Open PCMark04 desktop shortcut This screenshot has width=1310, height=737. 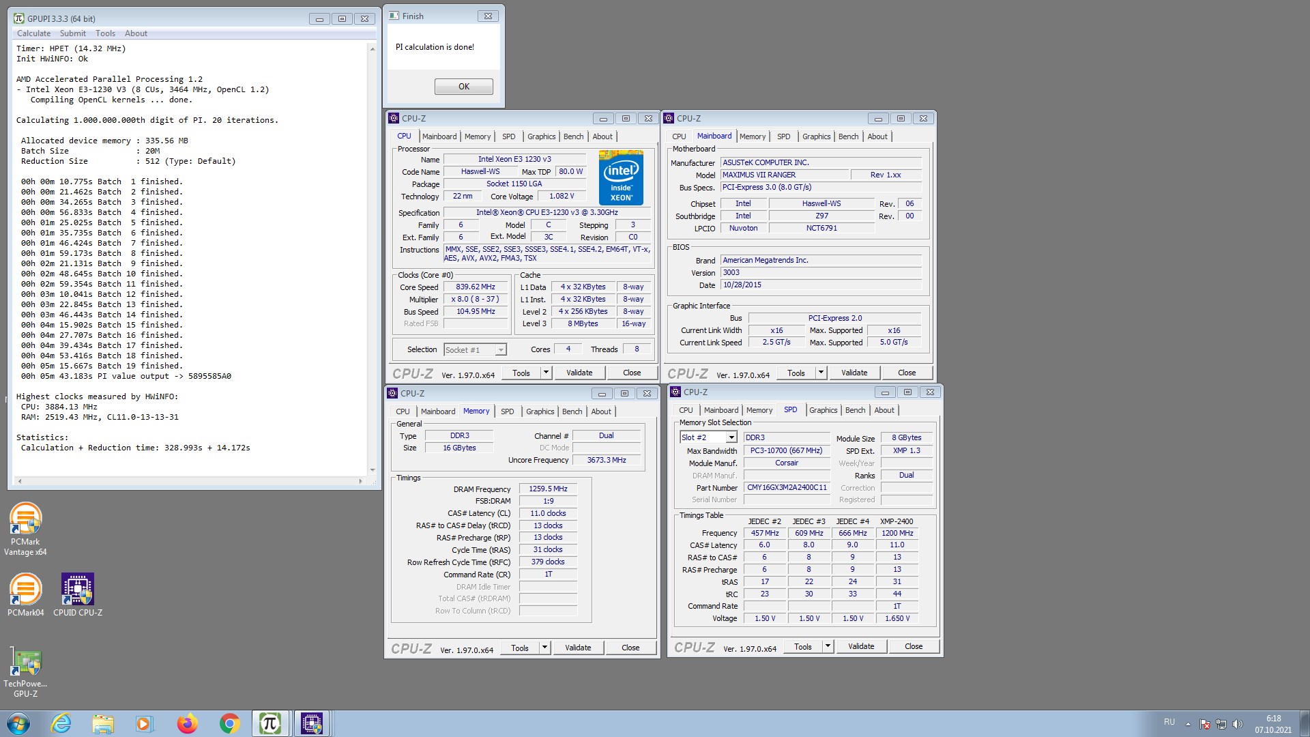tap(25, 594)
